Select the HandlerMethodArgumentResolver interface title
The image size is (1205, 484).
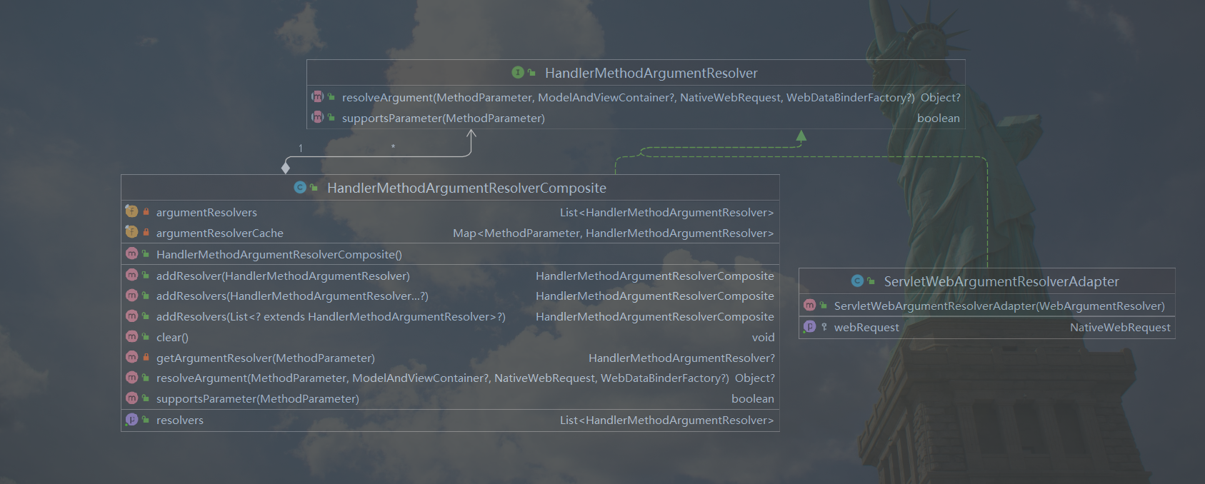(651, 73)
